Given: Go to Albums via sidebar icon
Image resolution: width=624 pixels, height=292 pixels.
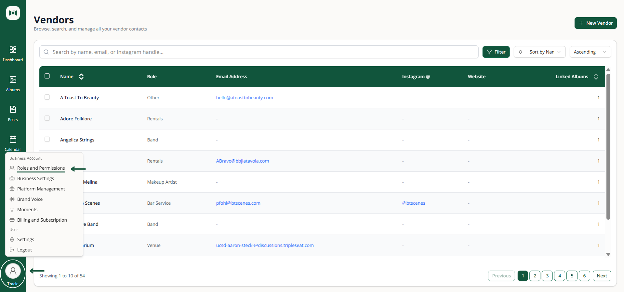Looking at the screenshot, I should [13, 79].
